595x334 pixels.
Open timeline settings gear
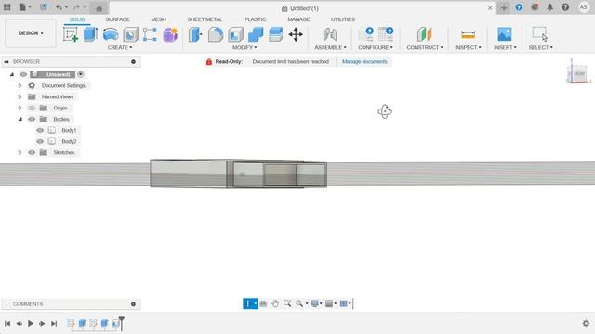pos(586,323)
